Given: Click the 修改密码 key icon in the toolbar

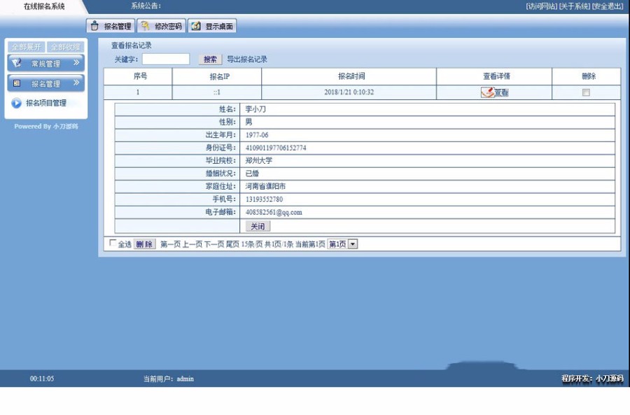Looking at the screenshot, I should 145,25.
